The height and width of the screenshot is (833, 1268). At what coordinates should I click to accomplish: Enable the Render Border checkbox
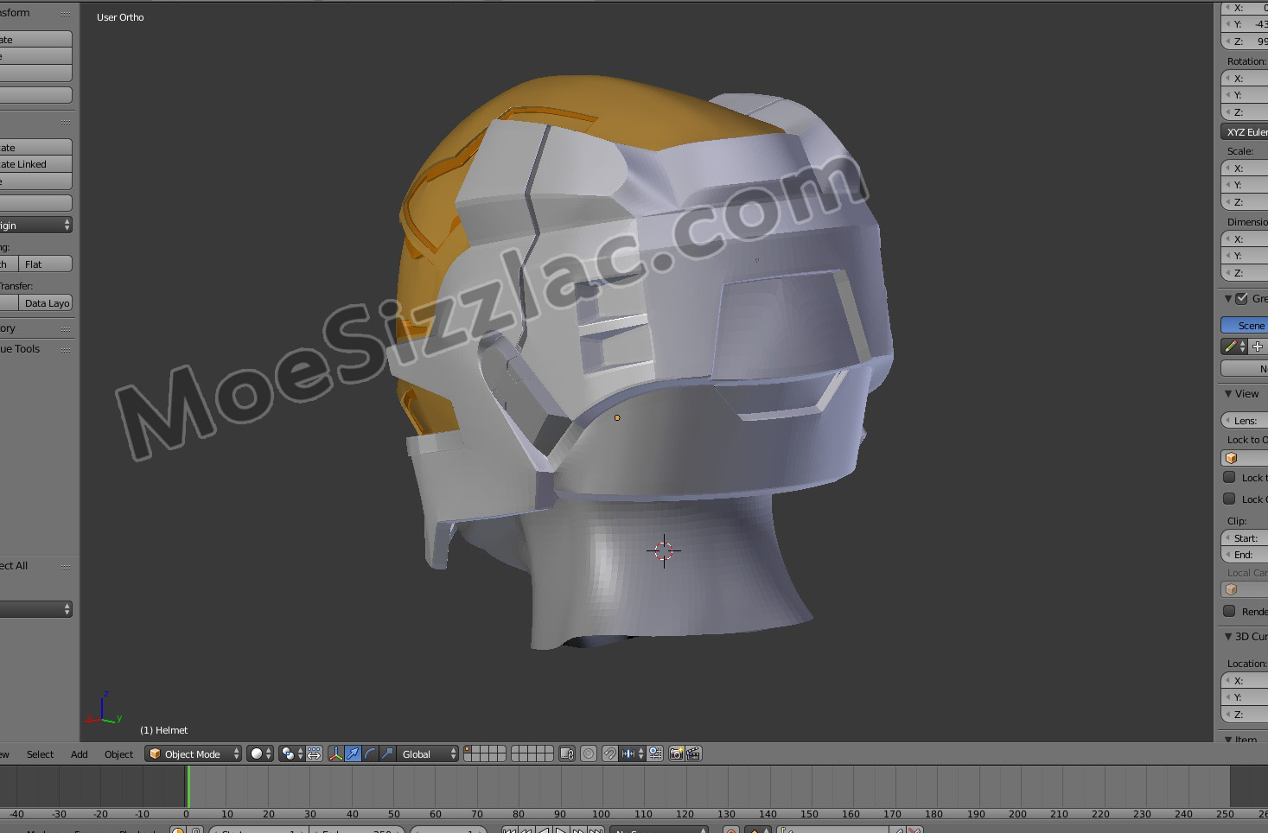point(1229,611)
